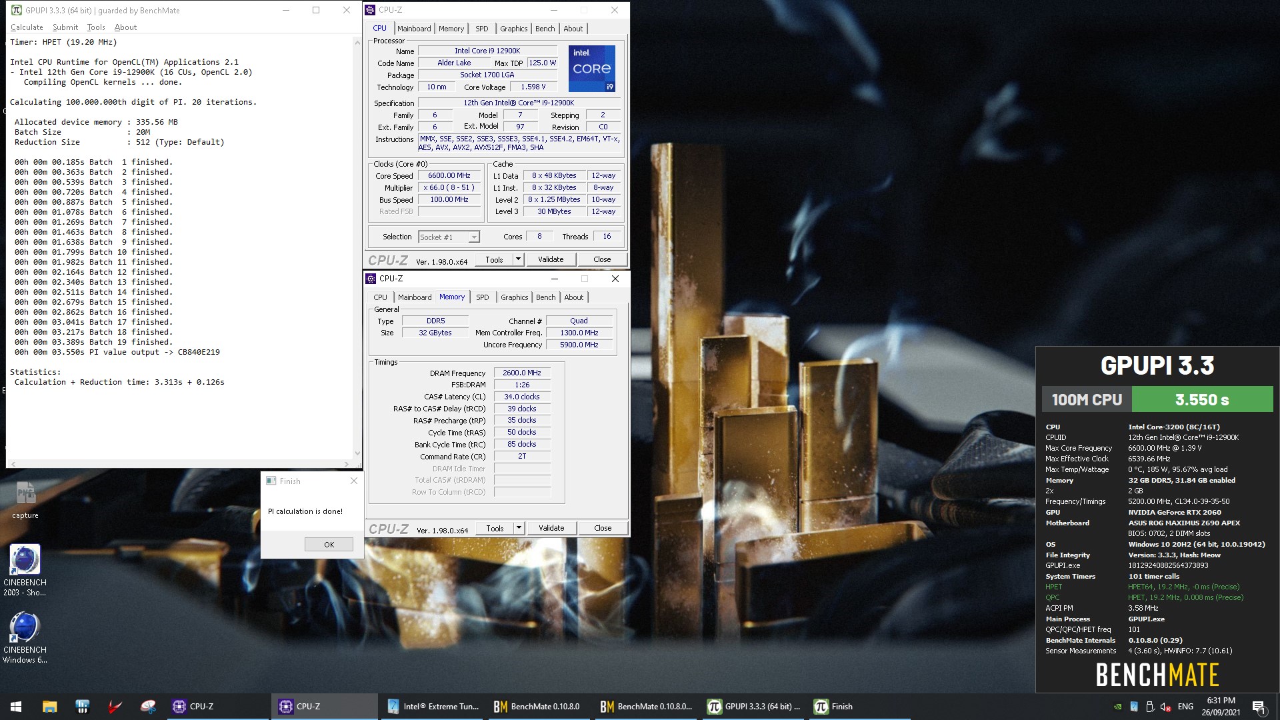The width and height of the screenshot is (1280, 720).
Task: Close the Finish dialog with X
Action: (354, 481)
